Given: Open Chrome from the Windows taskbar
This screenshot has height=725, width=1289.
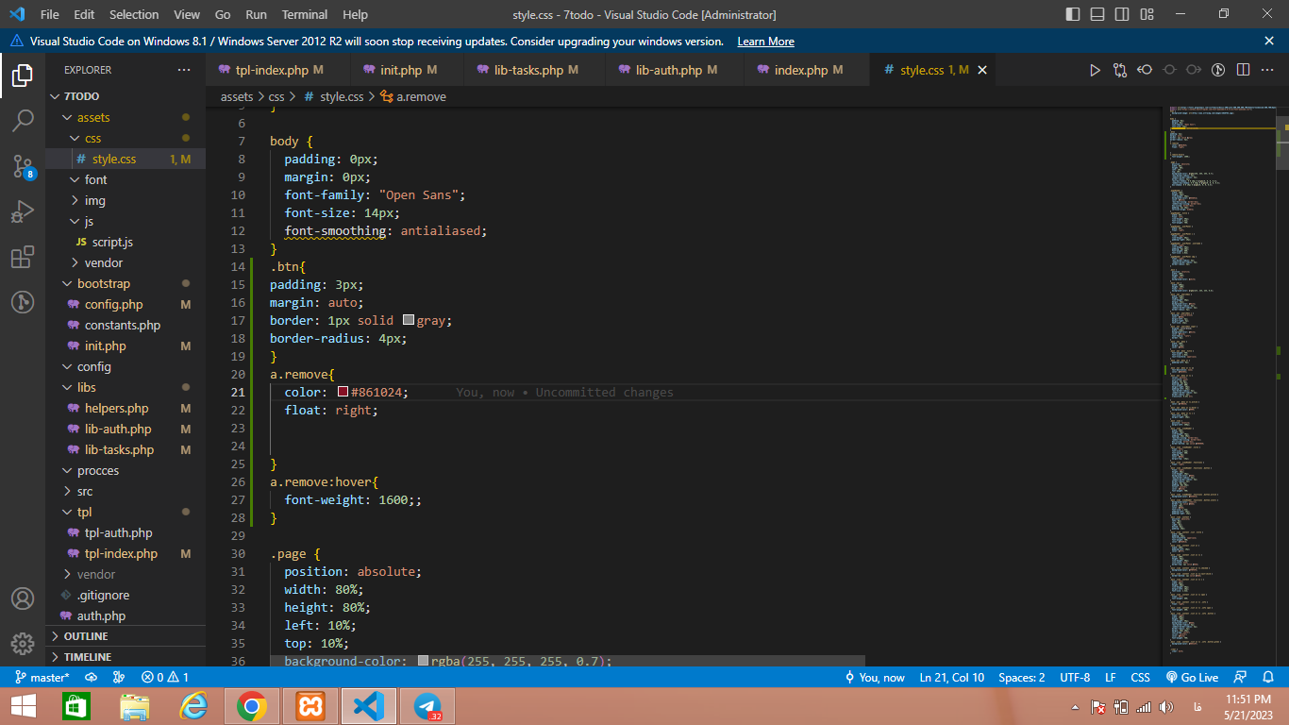Looking at the screenshot, I should click(x=251, y=706).
